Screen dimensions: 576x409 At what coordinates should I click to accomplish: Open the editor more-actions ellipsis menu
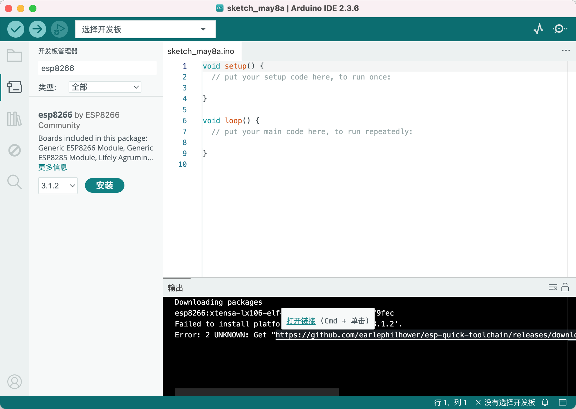point(566,50)
